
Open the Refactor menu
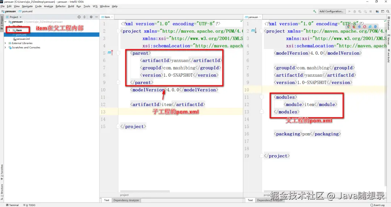[60, 6]
